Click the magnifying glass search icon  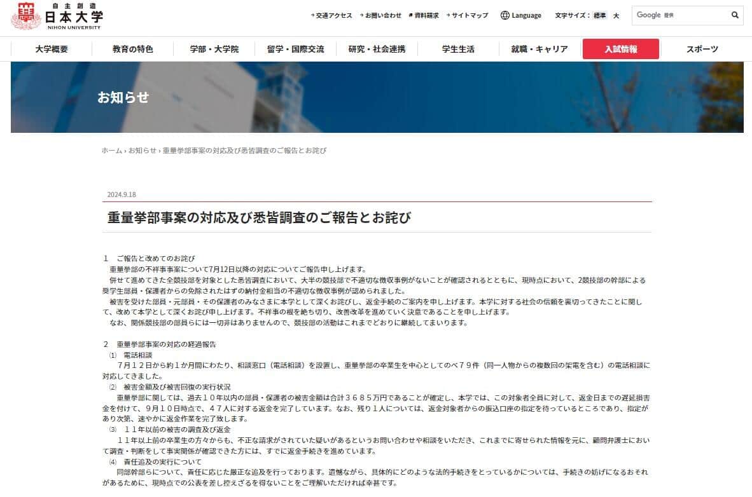pos(735,15)
